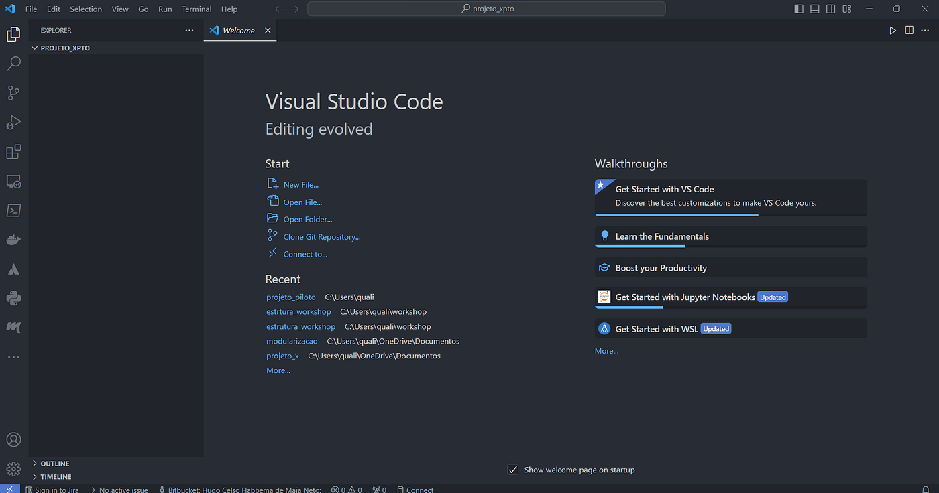This screenshot has width=939, height=493.
Task: Open the Help menu
Action: (229, 9)
